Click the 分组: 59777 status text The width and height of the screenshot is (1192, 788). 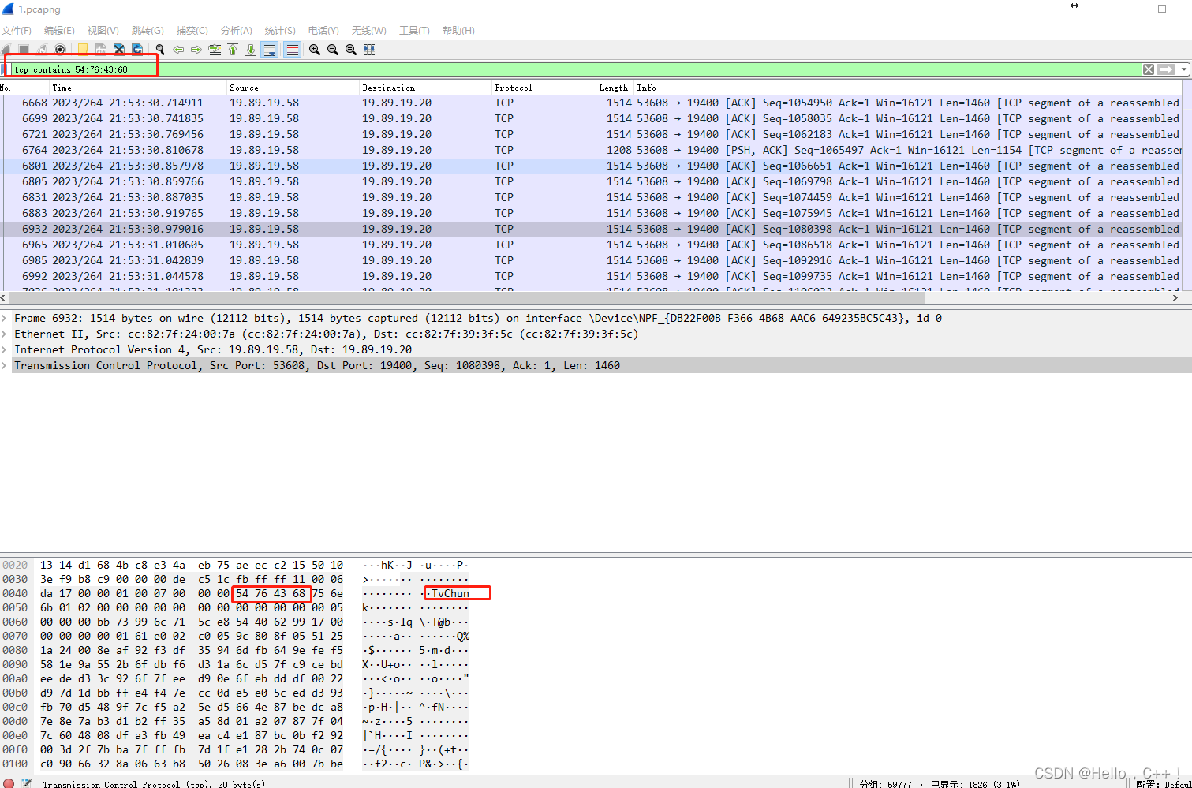(x=885, y=783)
